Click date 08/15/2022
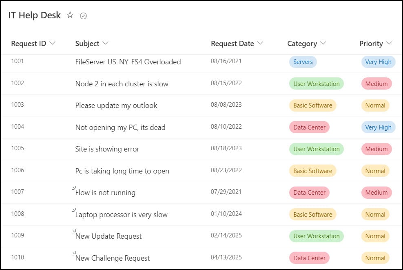 pyautogui.click(x=226, y=83)
